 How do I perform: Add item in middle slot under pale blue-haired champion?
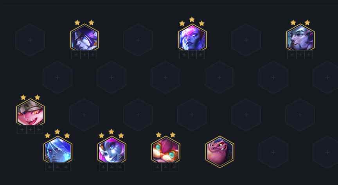58,167
